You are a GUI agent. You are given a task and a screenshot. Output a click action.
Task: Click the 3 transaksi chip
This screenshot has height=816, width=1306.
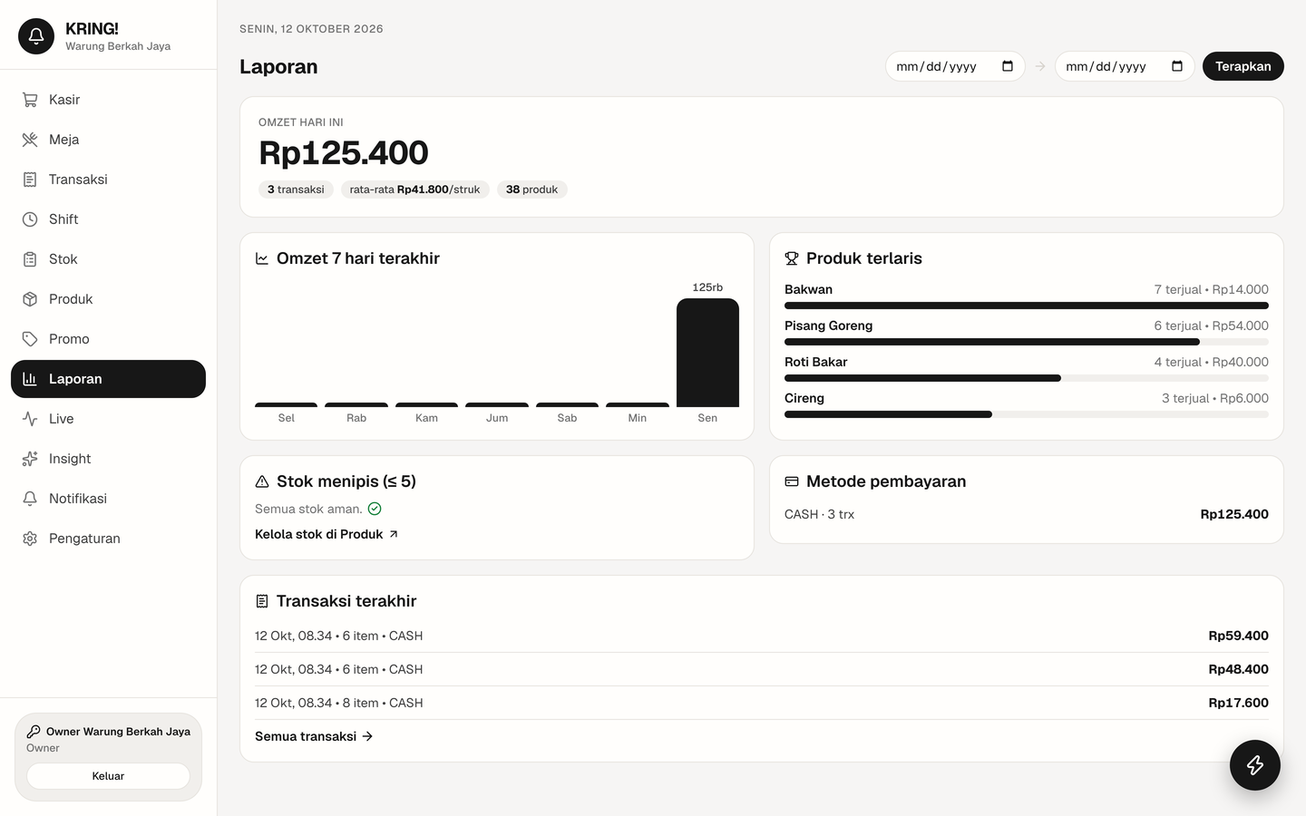pyautogui.click(x=296, y=189)
